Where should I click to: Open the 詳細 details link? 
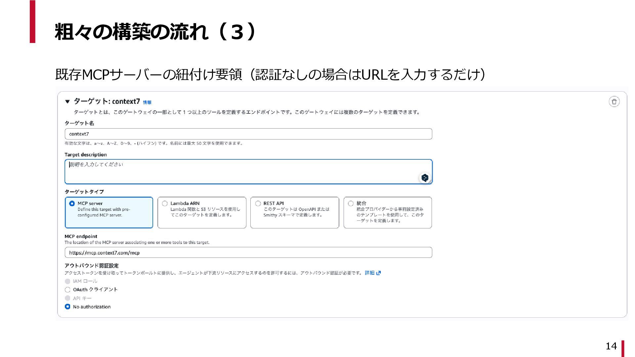tap(369, 273)
